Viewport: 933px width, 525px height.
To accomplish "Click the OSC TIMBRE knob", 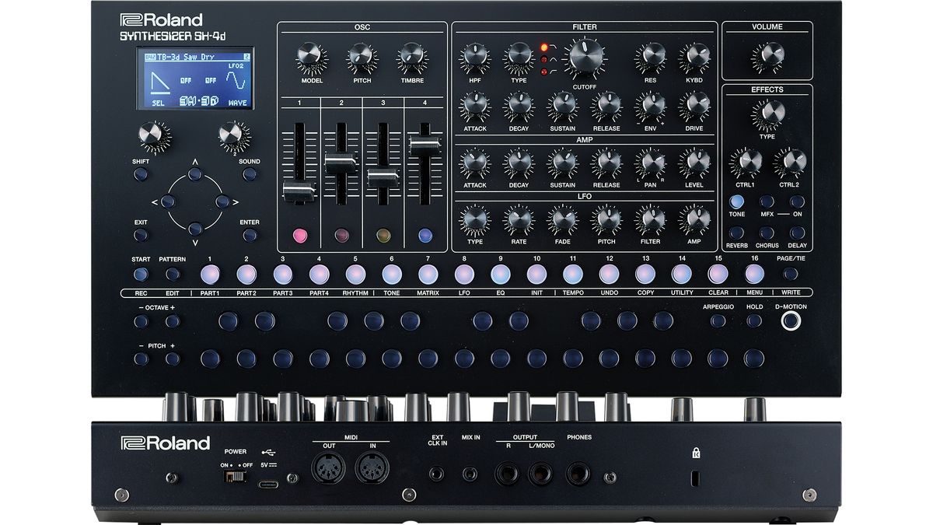I will pyautogui.click(x=412, y=58).
